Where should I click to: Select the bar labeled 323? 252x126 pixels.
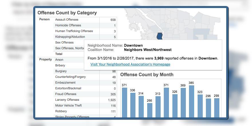(200, 106)
